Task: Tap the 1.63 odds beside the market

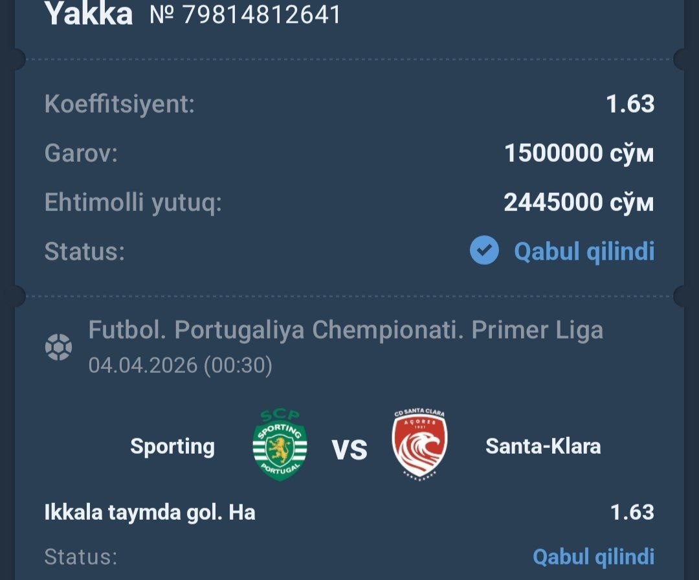Action: [x=632, y=512]
